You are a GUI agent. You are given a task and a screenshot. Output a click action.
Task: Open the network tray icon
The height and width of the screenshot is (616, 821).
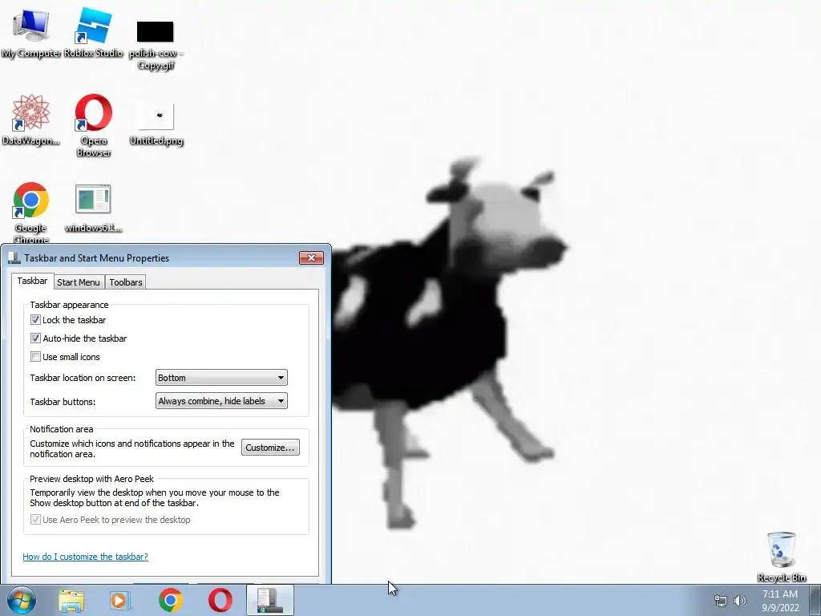click(x=721, y=602)
